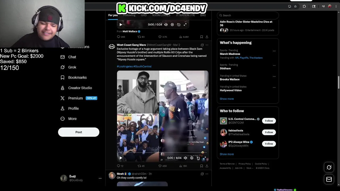Switch to the JT NATION JTN tab
The height and width of the screenshot is (191, 340).
[x=185, y=15]
